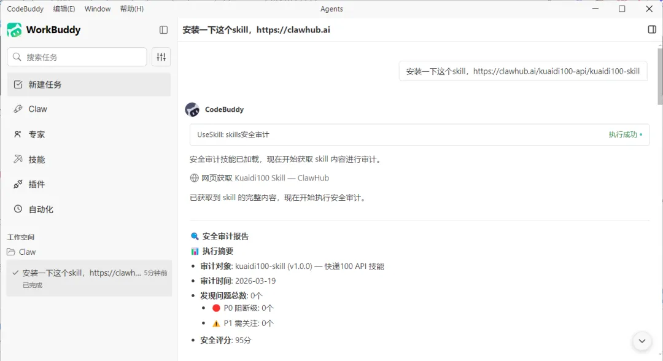Open the 技能 page
Image resolution: width=663 pixels, height=361 pixels.
[x=89, y=160]
